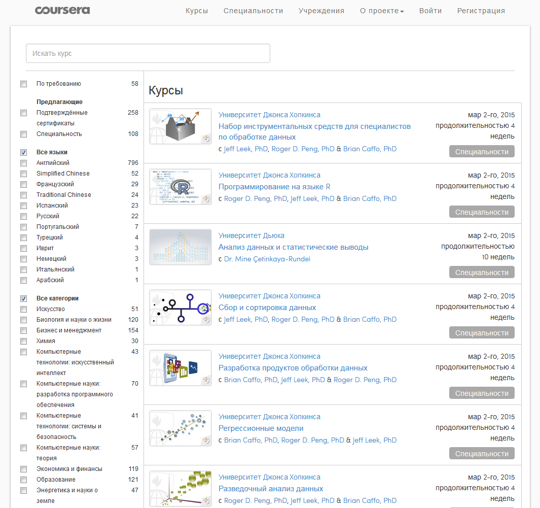Enable the Французский language checkbox
The height and width of the screenshot is (508, 540).
(24, 185)
